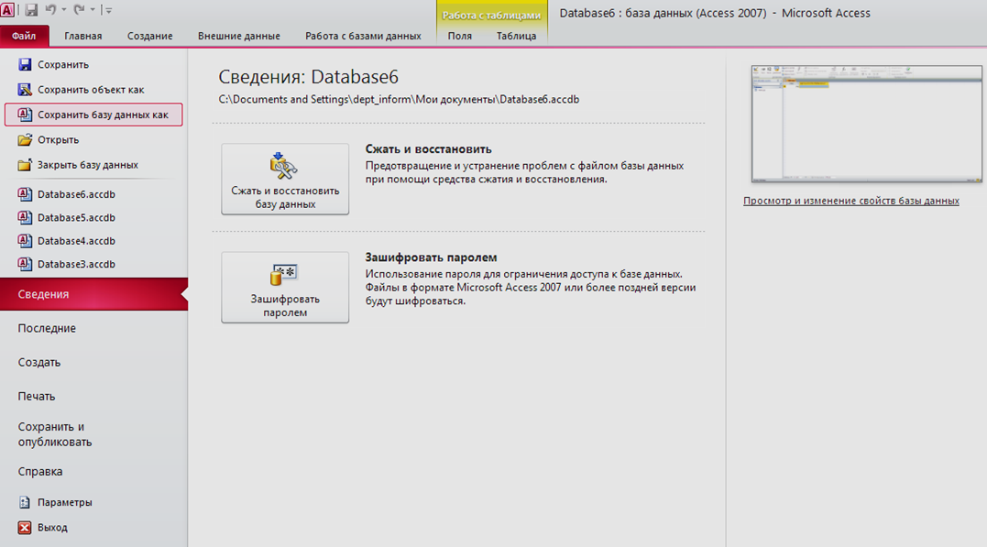
Task: Click the Открыть folder icon
Action: coord(25,140)
